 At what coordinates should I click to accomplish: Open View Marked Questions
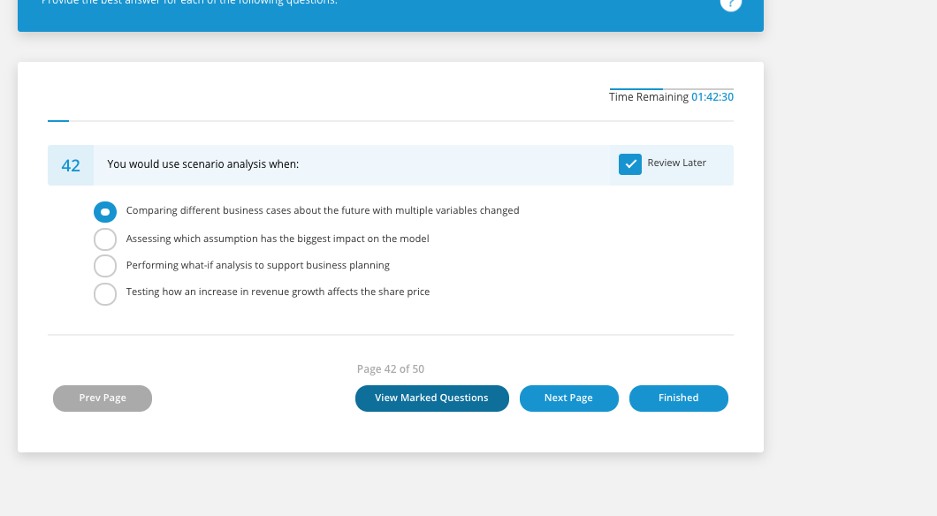[x=432, y=398]
